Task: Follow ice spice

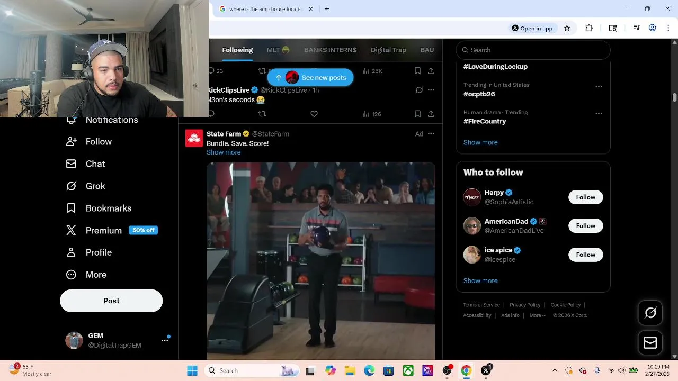Action: [x=586, y=255]
